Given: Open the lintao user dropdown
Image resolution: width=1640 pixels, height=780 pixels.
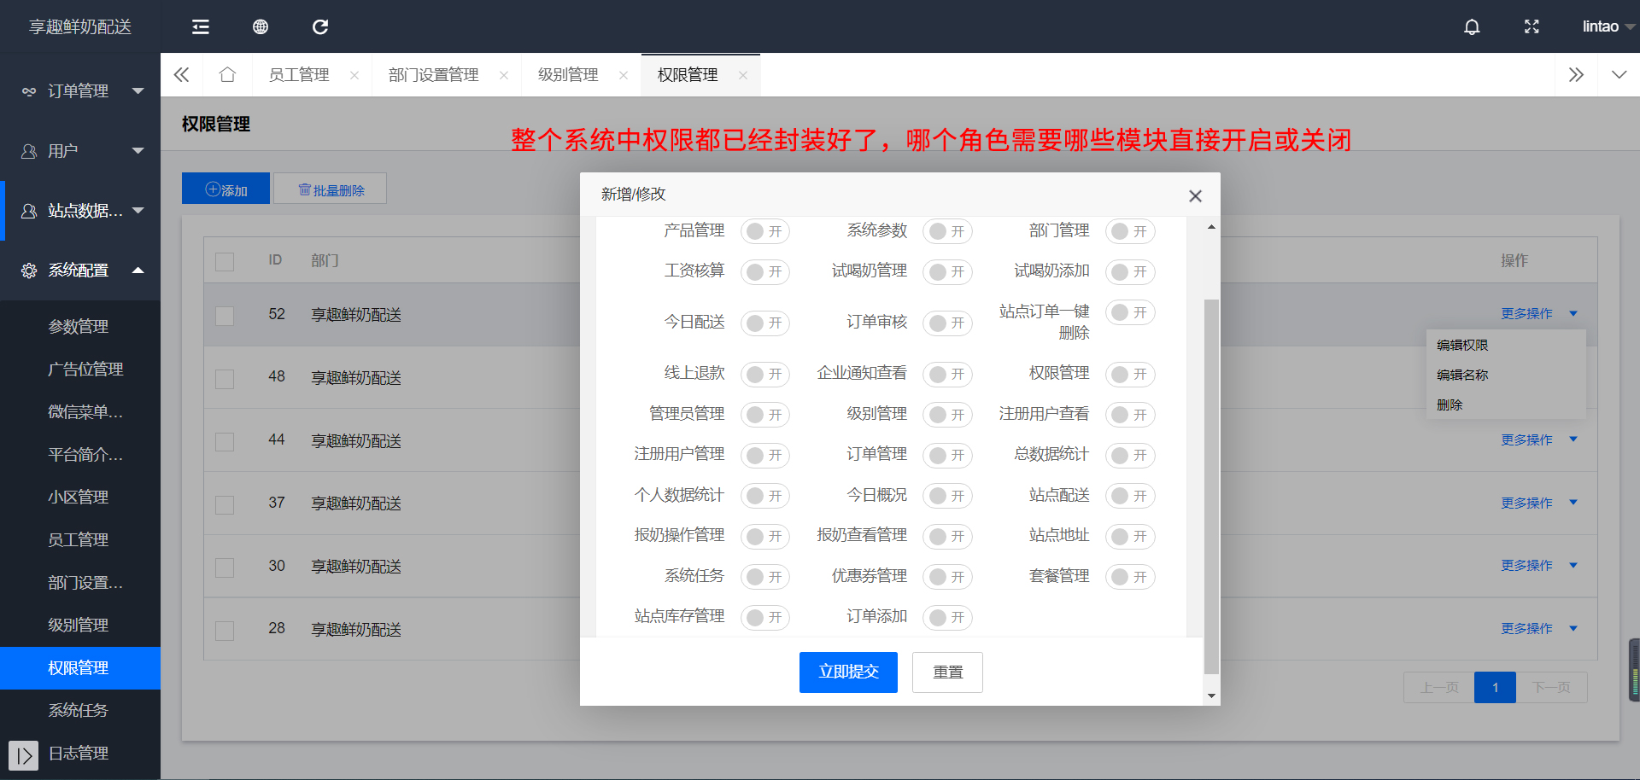Looking at the screenshot, I should (x=1607, y=27).
